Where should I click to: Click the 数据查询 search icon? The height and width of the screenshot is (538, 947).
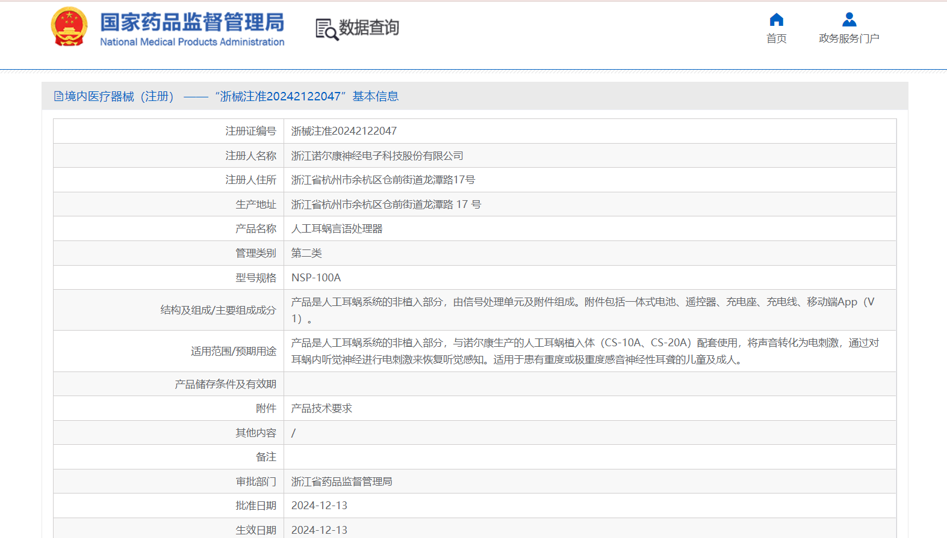(327, 29)
